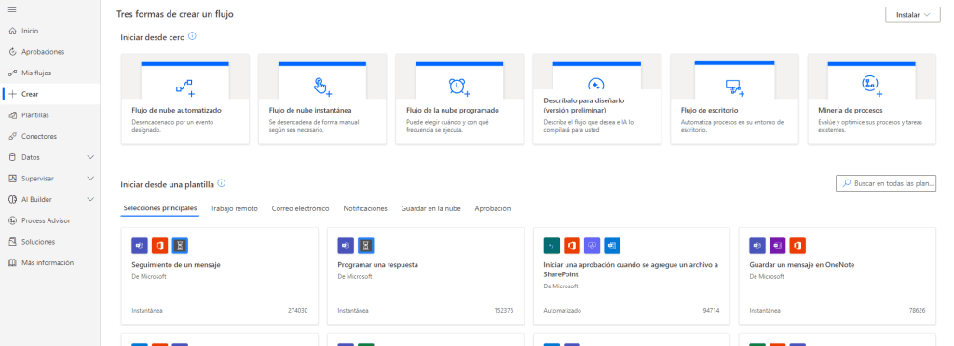954x346 pixels.
Task: Click the Más información book icon
Action: tap(12, 263)
